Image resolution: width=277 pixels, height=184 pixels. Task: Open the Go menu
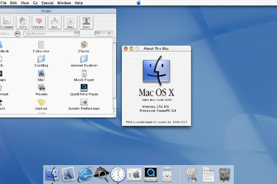(35, 3)
